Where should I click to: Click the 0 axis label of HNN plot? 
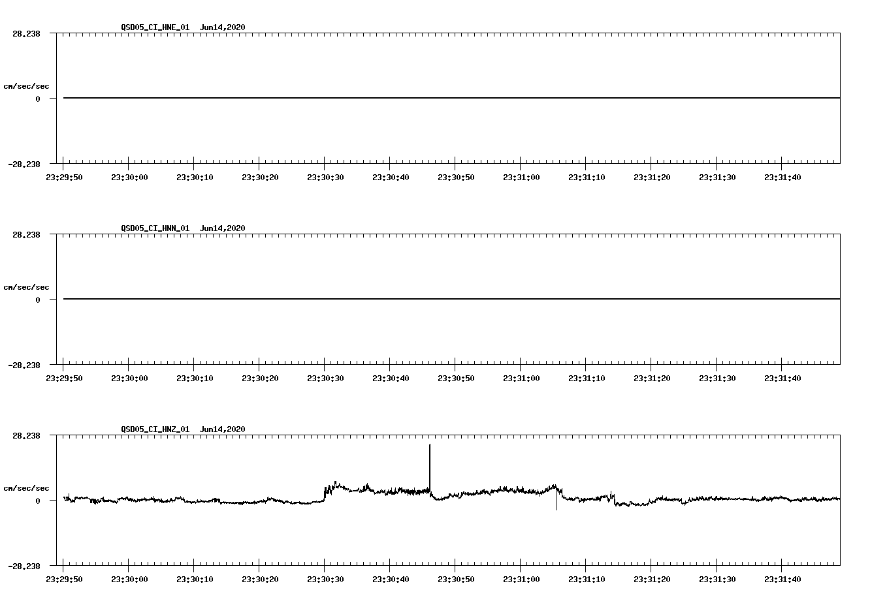point(38,300)
